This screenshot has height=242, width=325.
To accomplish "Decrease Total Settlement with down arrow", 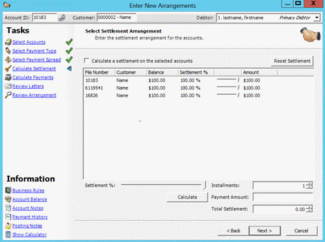I will [x=310, y=210].
